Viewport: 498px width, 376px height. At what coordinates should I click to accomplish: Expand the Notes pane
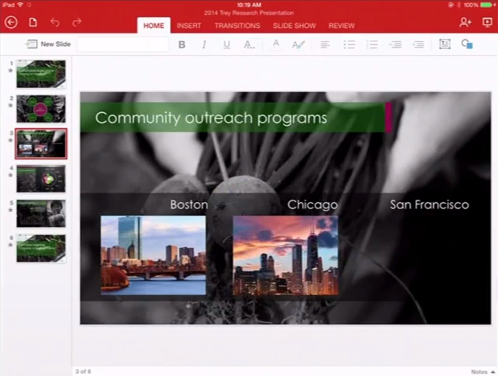[x=483, y=372]
